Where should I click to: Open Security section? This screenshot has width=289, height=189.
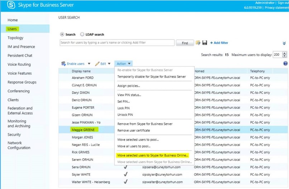(14, 135)
